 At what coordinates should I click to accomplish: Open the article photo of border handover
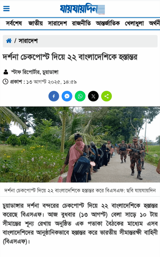tap(80, 144)
